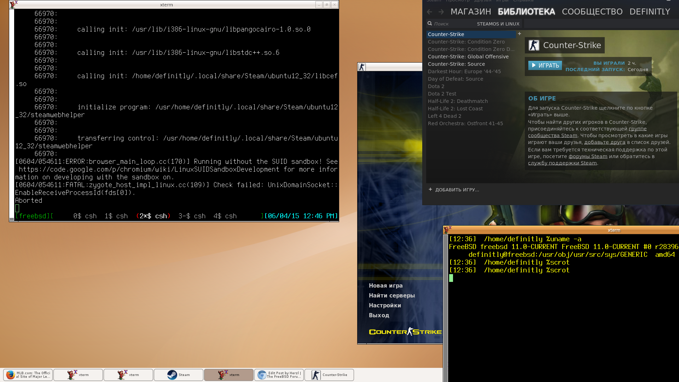Viewport: 679px width, 382px height.
Task: Select Left 4 Dead 2 in library
Action: [471, 116]
